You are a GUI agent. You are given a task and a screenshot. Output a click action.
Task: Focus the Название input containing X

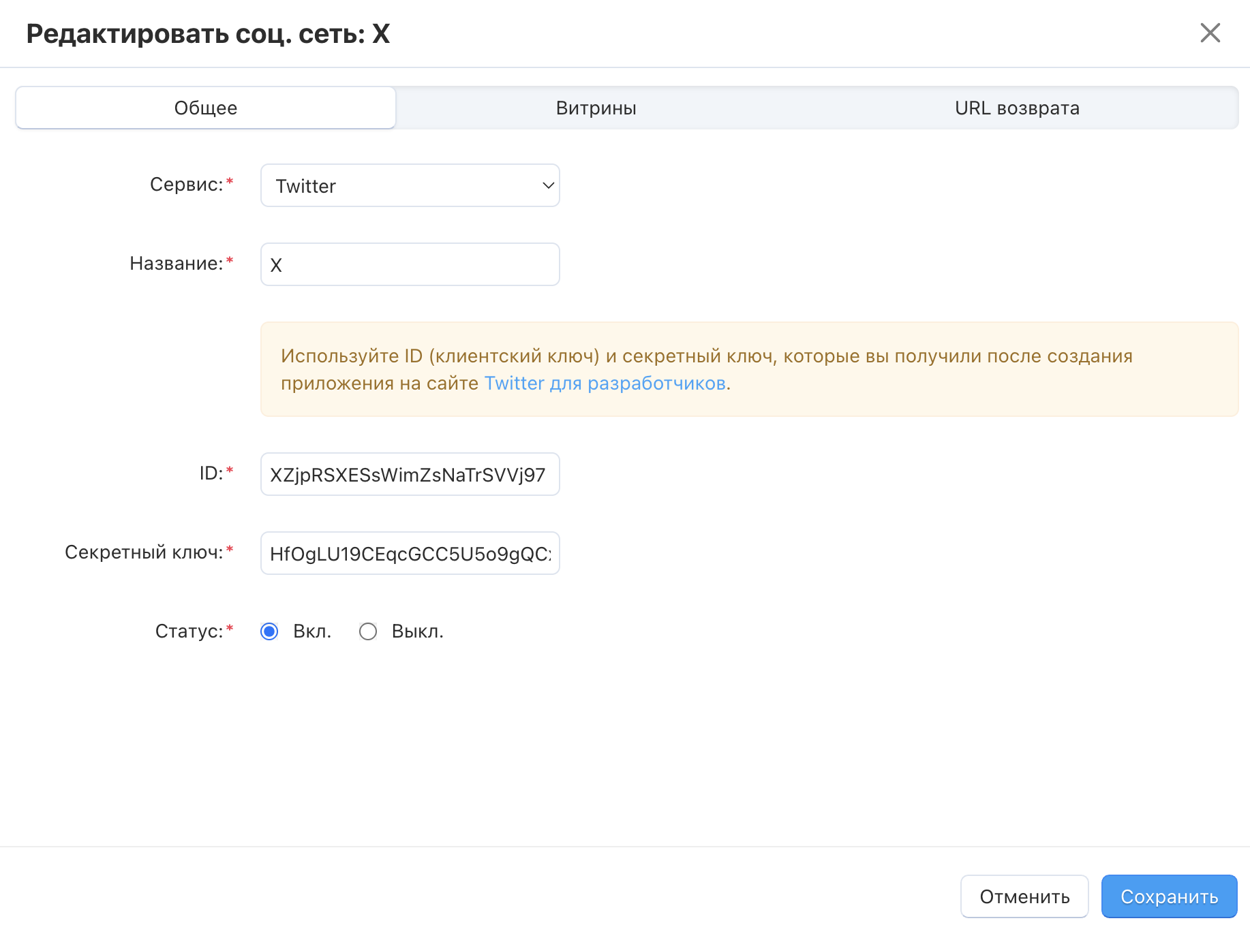click(410, 264)
